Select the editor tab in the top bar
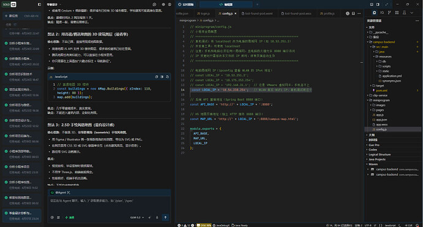 pyautogui.click(x=226, y=4)
